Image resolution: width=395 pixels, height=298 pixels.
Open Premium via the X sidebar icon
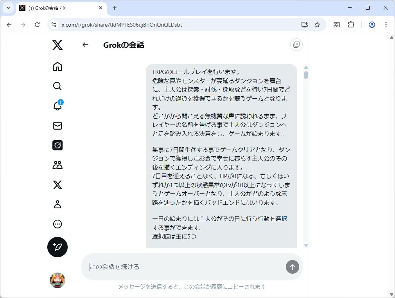click(57, 184)
